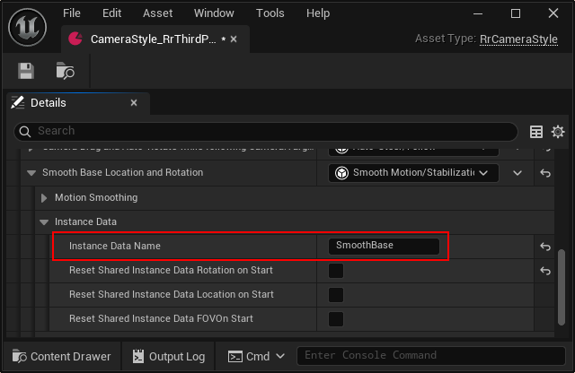Maximize the editor window
Screen dimensions: 575x373
click(516, 13)
